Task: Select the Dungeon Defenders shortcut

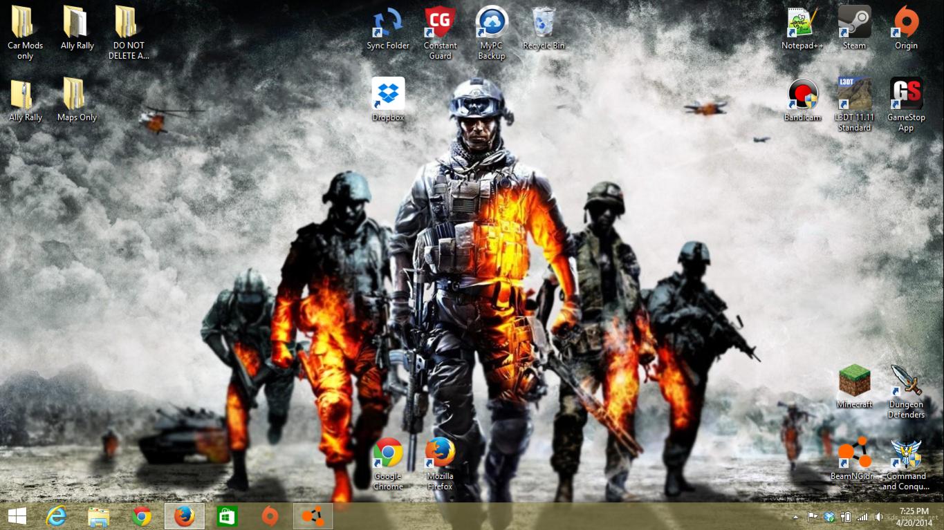Action: [x=906, y=391]
